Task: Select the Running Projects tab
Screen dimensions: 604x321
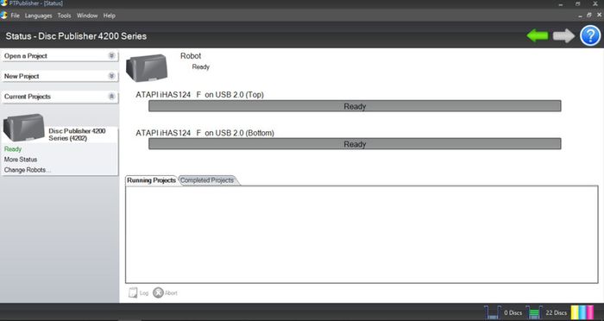Action: (151, 180)
